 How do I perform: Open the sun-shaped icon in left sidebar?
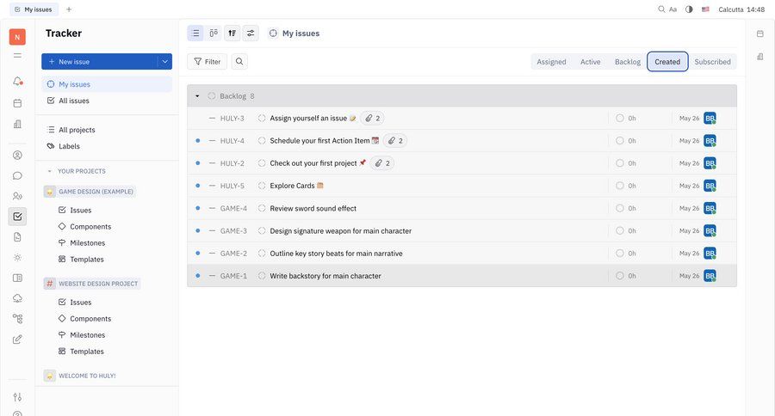pyautogui.click(x=17, y=258)
